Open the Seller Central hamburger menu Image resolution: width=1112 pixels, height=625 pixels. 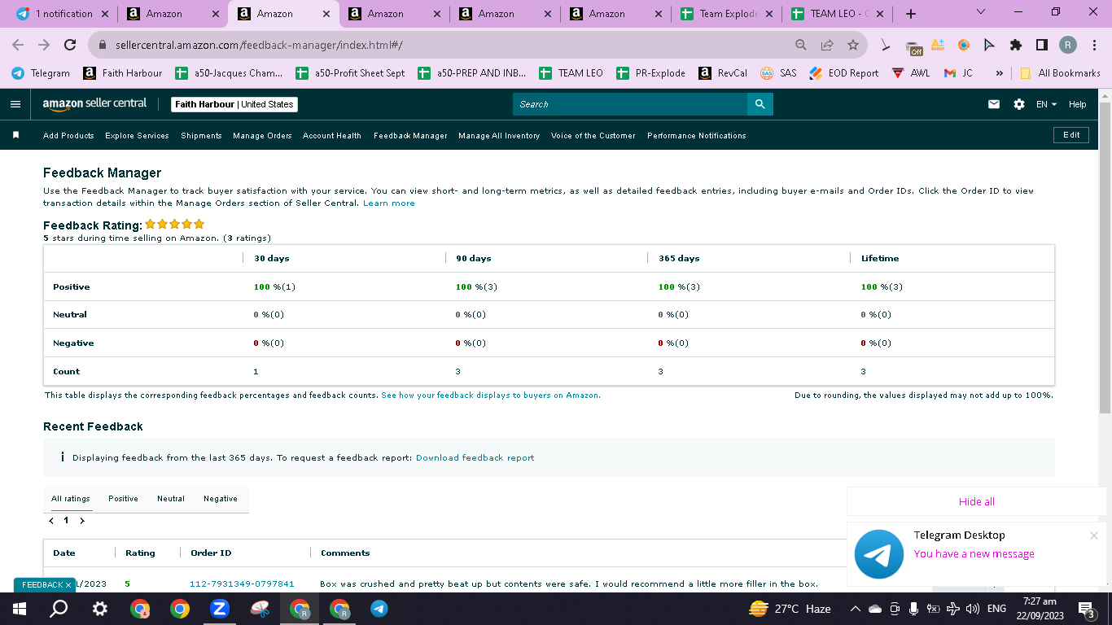tap(15, 104)
